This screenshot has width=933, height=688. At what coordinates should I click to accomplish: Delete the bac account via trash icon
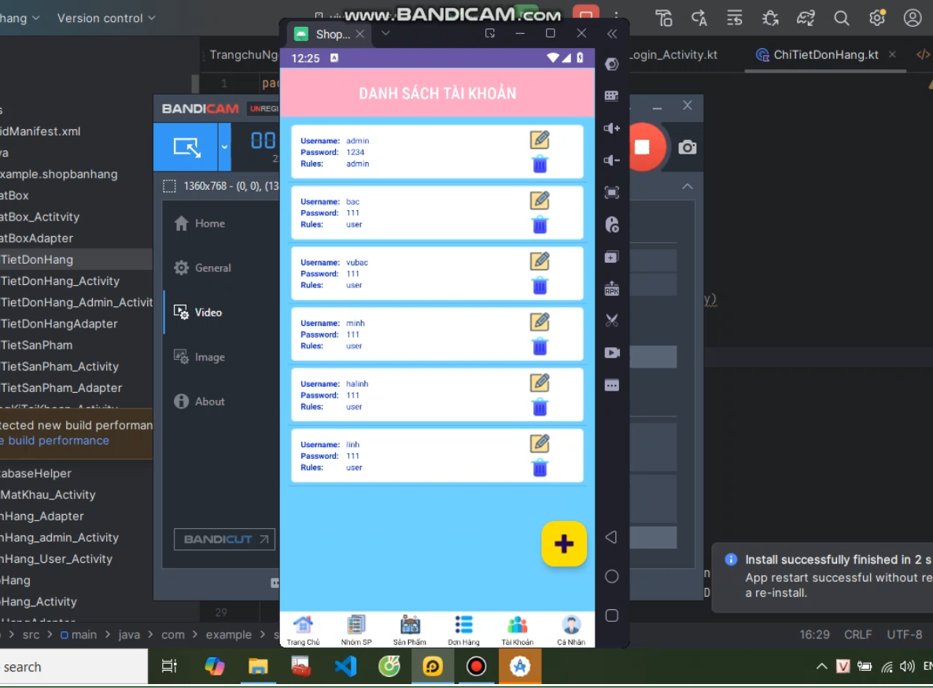pos(540,224)
